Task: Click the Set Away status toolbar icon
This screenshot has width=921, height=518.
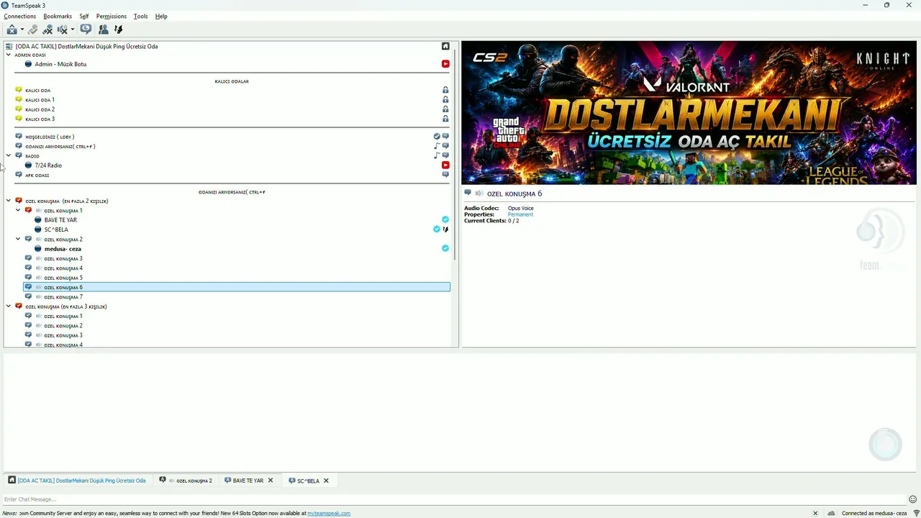Action: (x=33, y=29)
